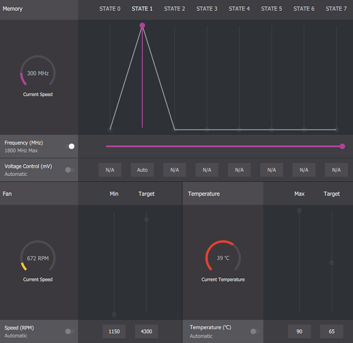Select the STATE 7 column header
Viewport: 353px width, 343px height.
click(x=336, y=9)
